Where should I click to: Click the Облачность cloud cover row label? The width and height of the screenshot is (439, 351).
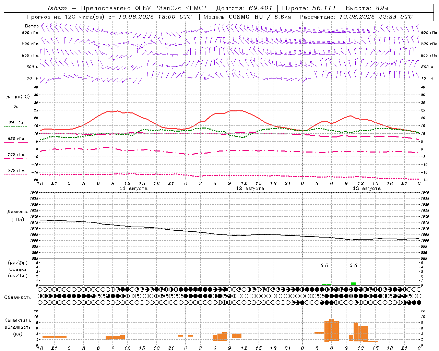point(17,298)
